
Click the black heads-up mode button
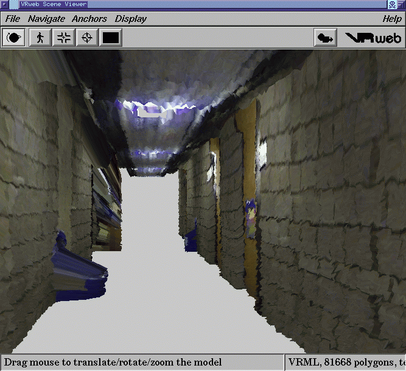click(x=111, y=38)
